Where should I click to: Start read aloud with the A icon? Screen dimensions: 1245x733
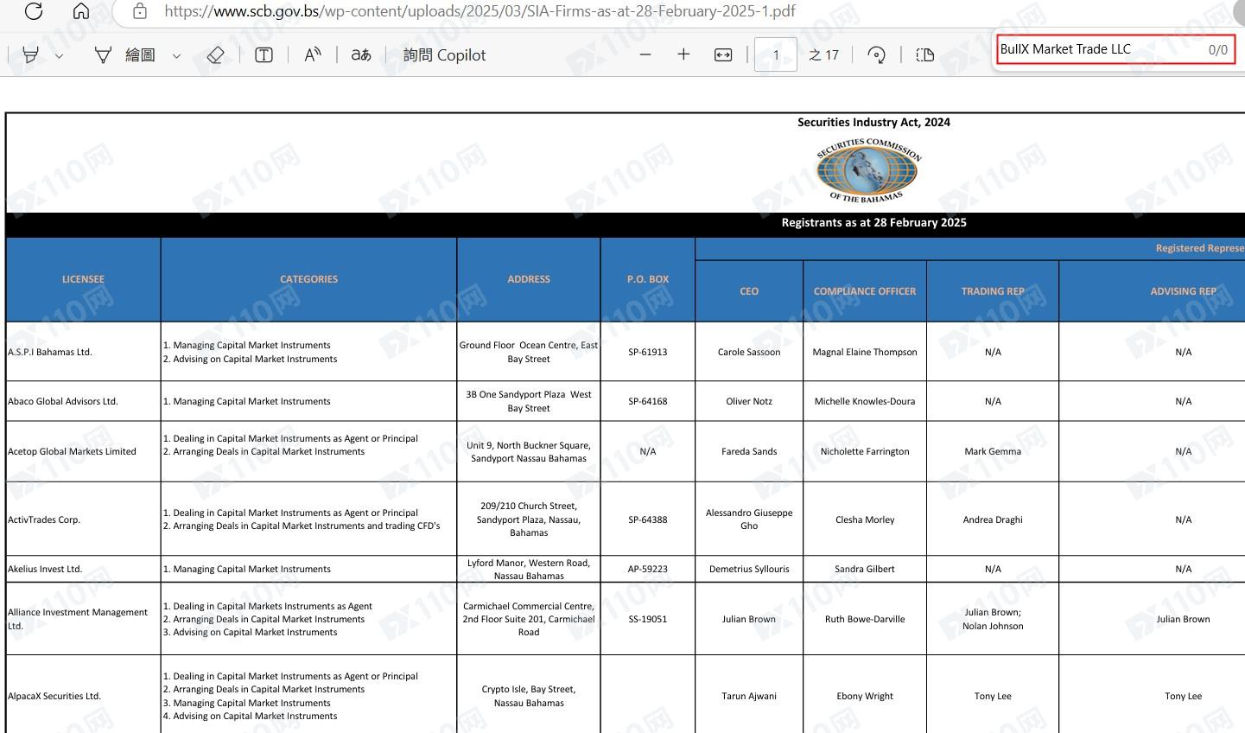click(x=313, y=55)
